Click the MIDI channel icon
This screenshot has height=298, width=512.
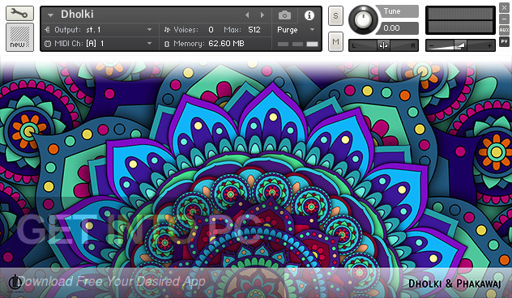[48, 44]
